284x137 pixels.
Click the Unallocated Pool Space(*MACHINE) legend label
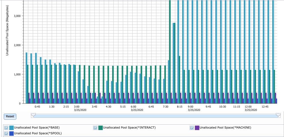[x=225, y=128]
